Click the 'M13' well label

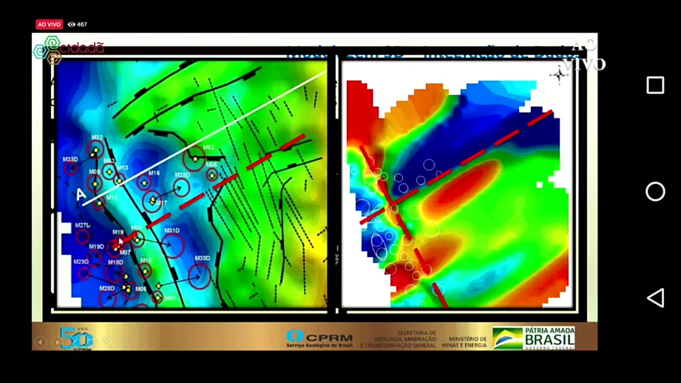click(122, 168)
